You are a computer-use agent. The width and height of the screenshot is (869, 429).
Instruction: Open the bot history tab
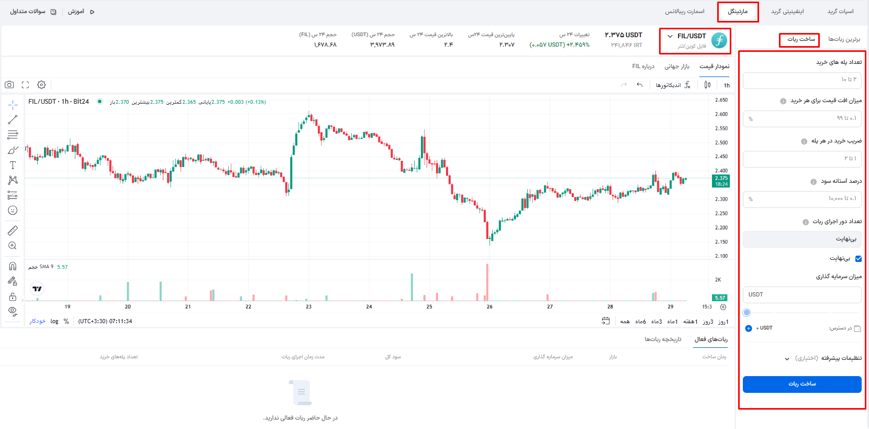point(663,339)
